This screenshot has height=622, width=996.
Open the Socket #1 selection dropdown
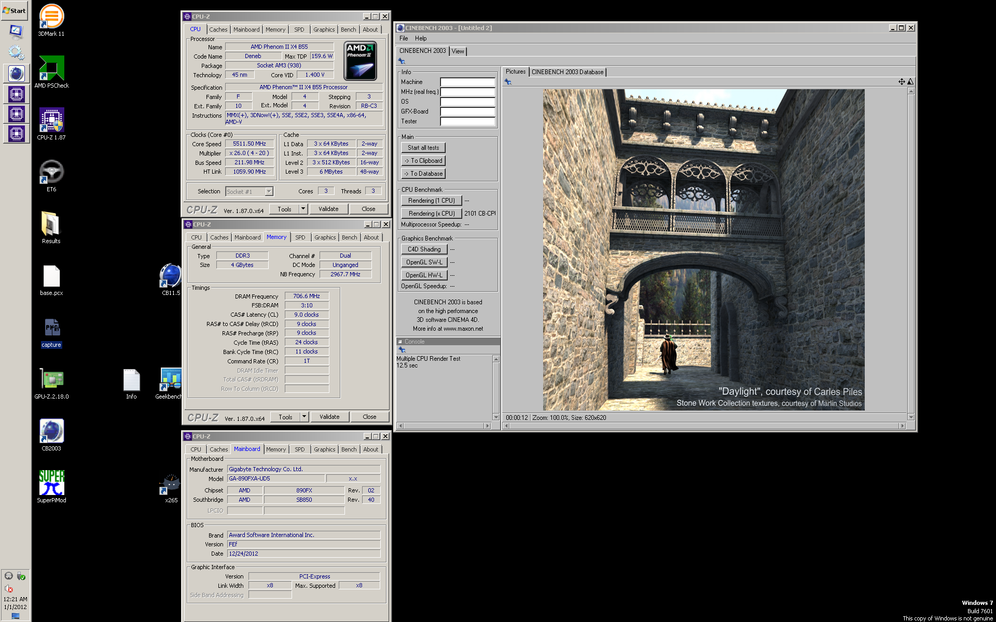[269, 191]
